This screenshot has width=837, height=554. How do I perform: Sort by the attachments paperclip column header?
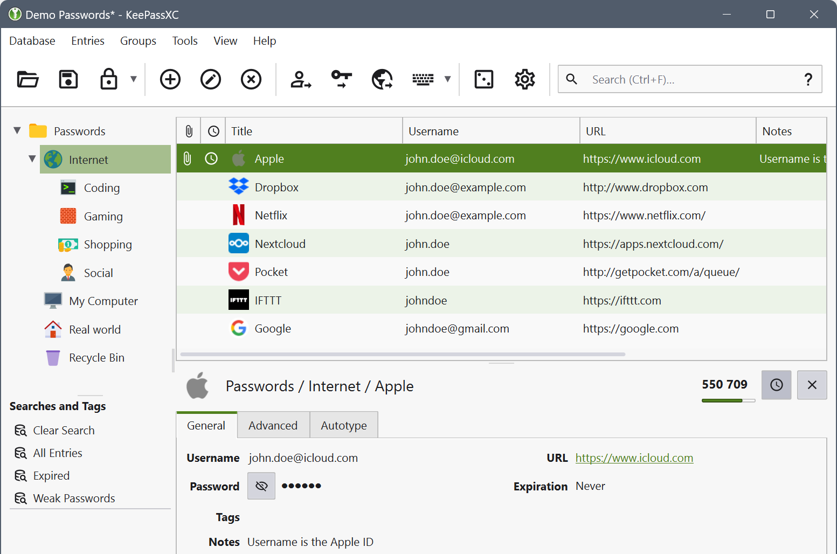click(189, 131)
